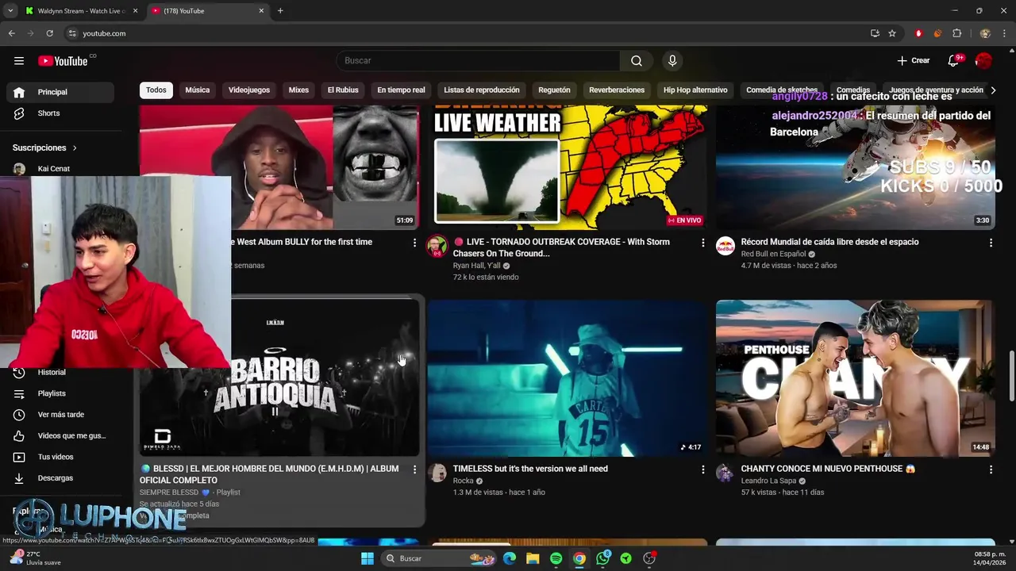This screenshot has width=1016, height=571.
Task: Open File Explorer from the taskbar
Action: 533,558
